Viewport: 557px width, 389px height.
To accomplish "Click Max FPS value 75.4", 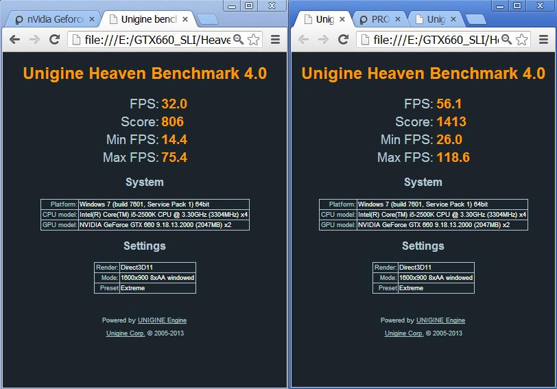I will pos(174,157).
